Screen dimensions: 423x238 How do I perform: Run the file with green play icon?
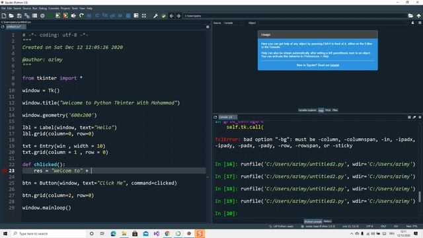click(x=50, y=16)
